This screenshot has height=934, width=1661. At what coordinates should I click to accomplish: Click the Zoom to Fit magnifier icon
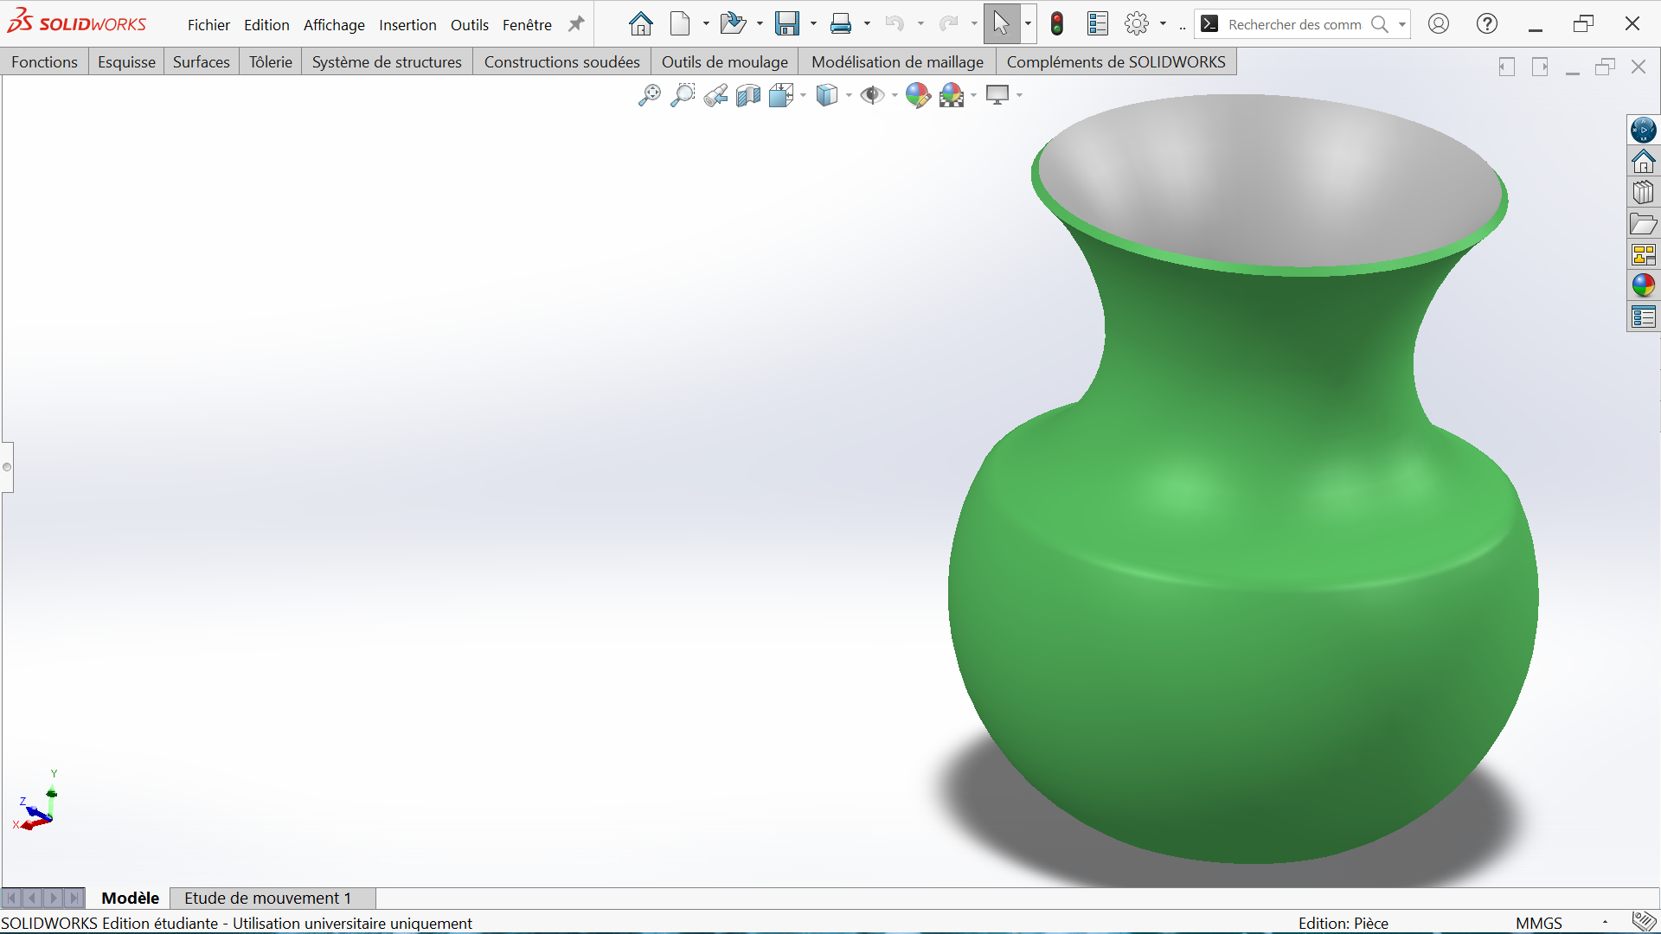coord(649,95)
